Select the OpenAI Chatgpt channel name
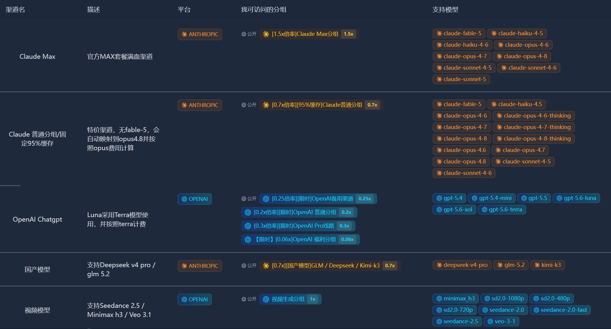611x329 pixels. click(x=37, y=220)
